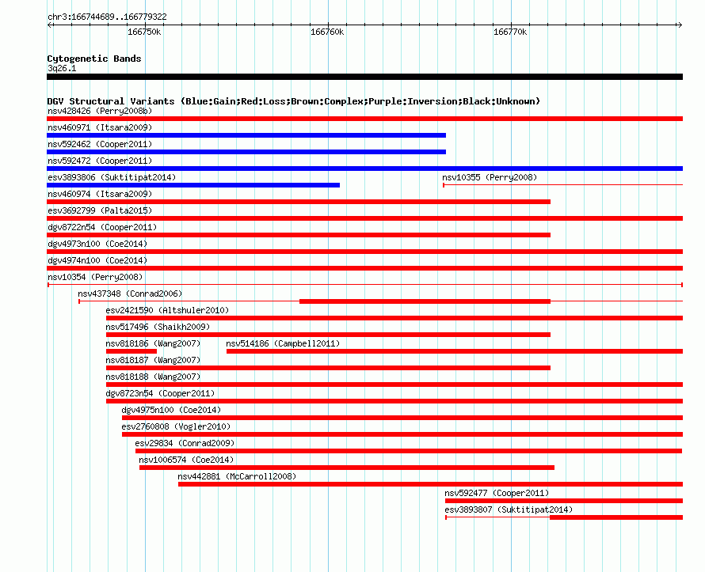
Task: Open nsv460974 (Itsara2009) variant
Action: coord(100,194)
